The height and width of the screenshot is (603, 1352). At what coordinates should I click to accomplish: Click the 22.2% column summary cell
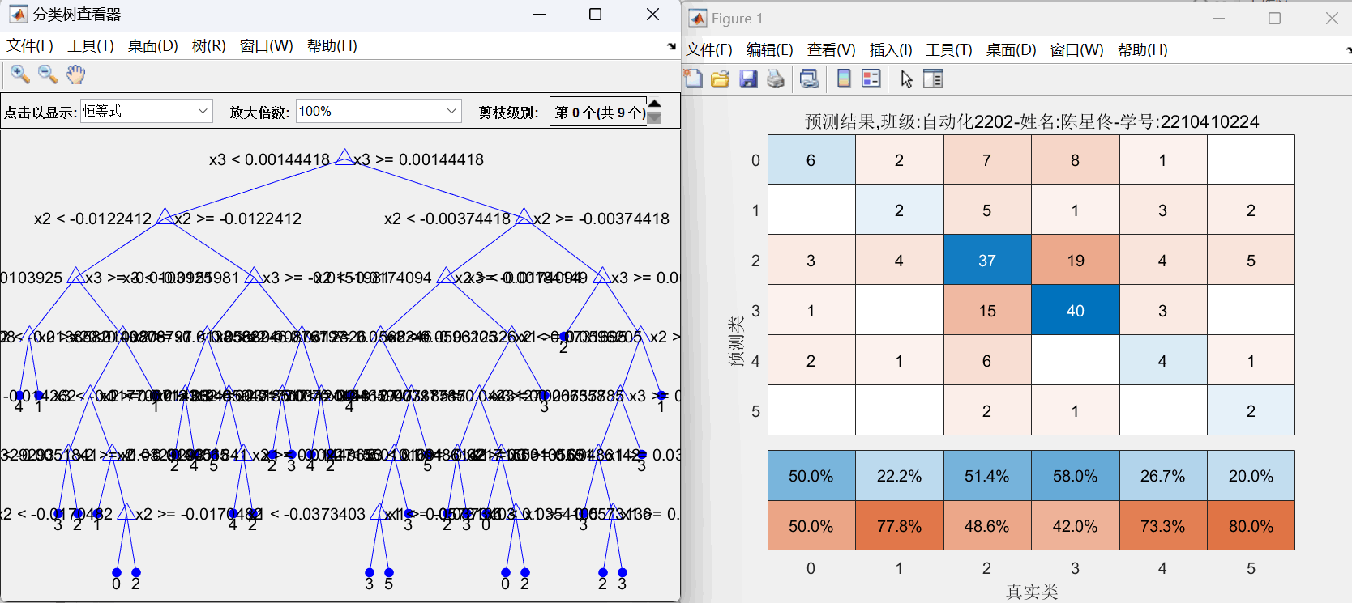click(x=900, y=476)
